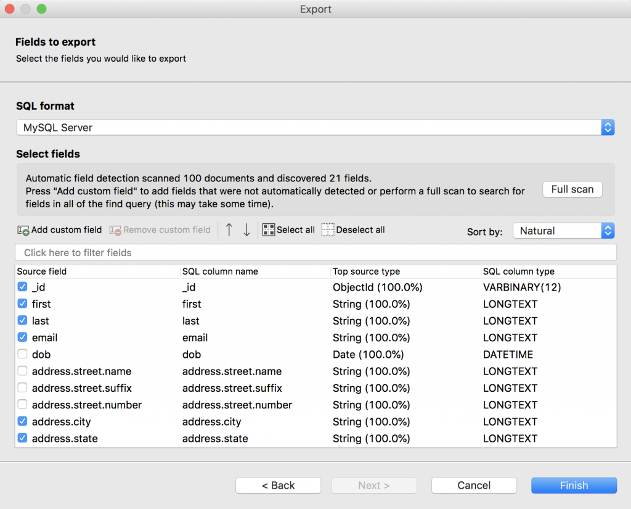Viewport: 631px width, 509px height.
Task: Click the move field up arrow
Action: click(x=229, y=230)
